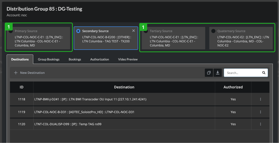Sort by the Authorized column header

[x=233, y=87]
